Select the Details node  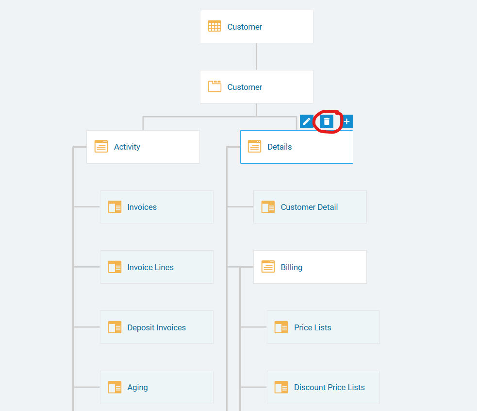point(296,147)
